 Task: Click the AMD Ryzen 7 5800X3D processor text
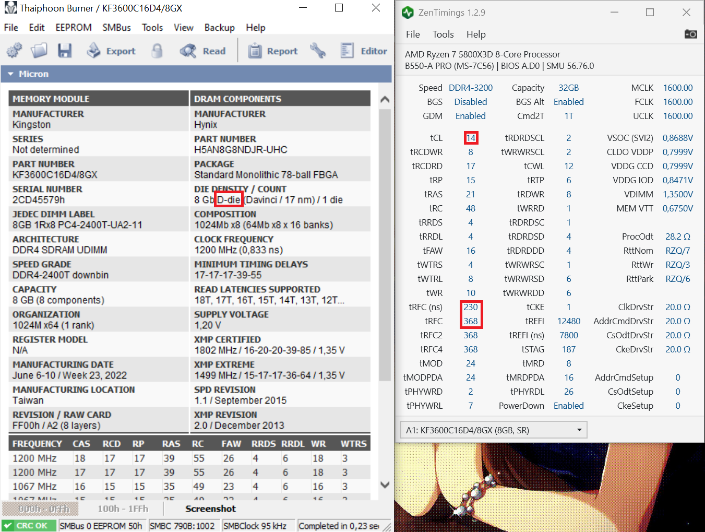482,54
